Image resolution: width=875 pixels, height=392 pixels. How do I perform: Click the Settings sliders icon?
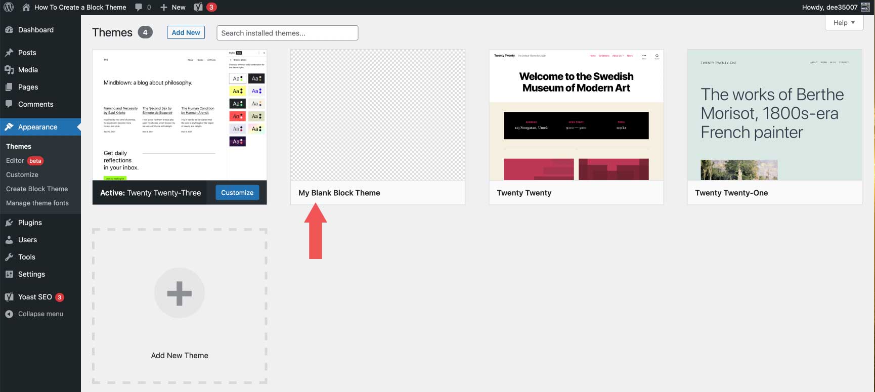pyautogui.click(x=9, y=274)
